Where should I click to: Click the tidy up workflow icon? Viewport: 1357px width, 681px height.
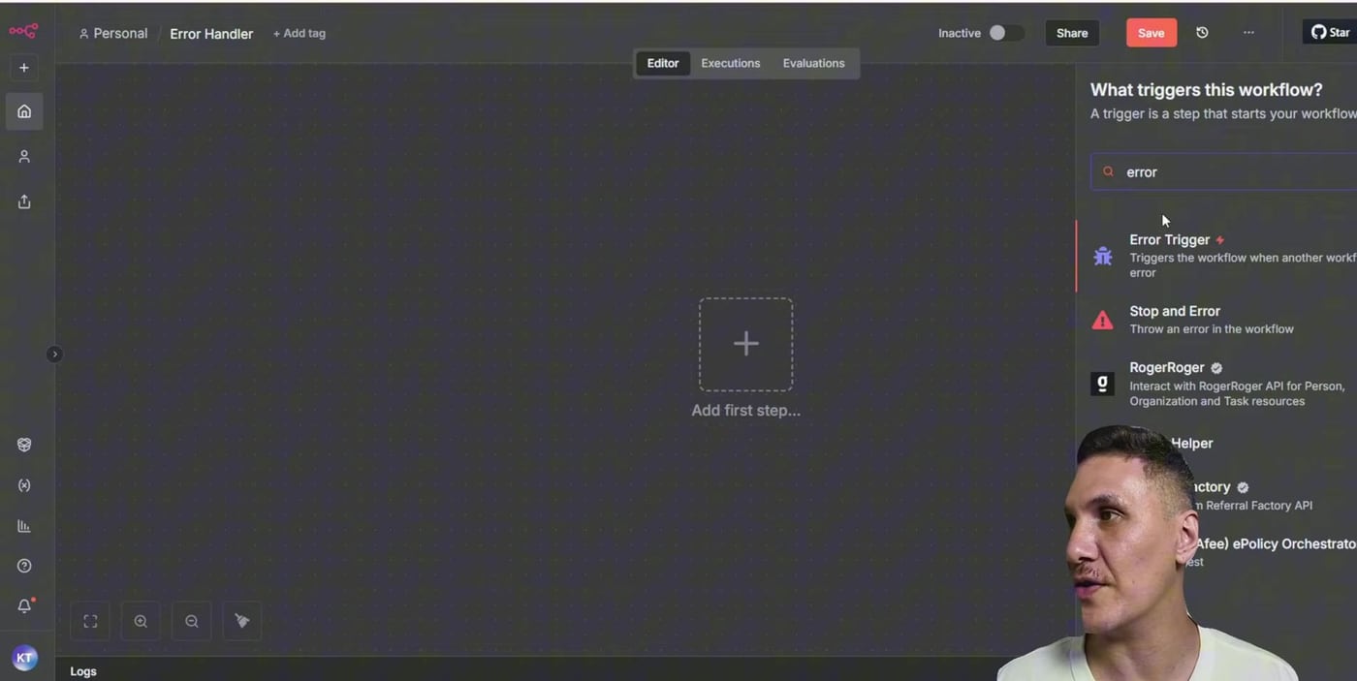tap(242, 621)
